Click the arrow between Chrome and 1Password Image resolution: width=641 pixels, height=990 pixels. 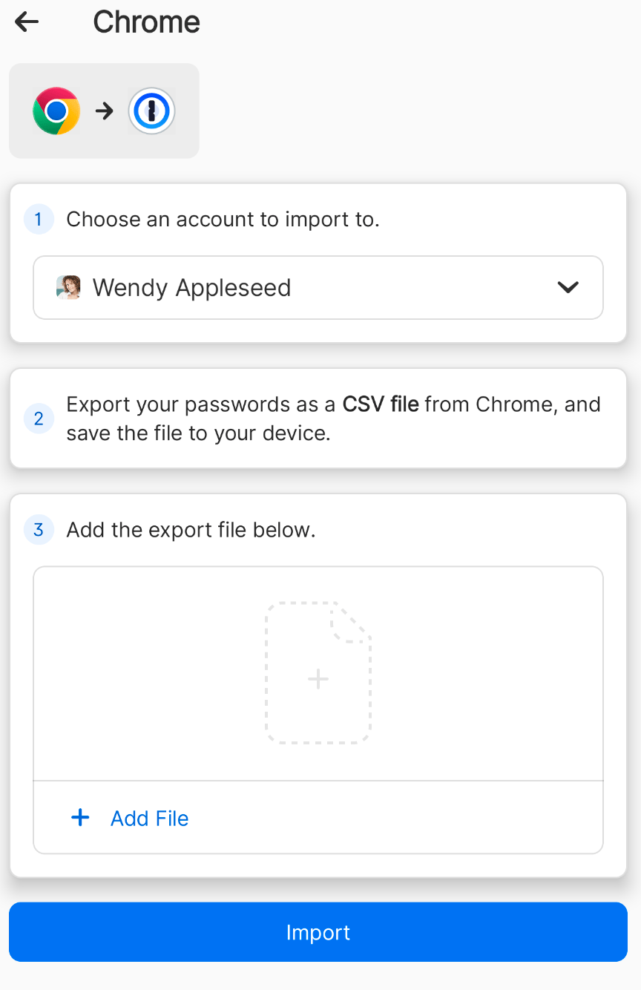click(x=105, y=111)
